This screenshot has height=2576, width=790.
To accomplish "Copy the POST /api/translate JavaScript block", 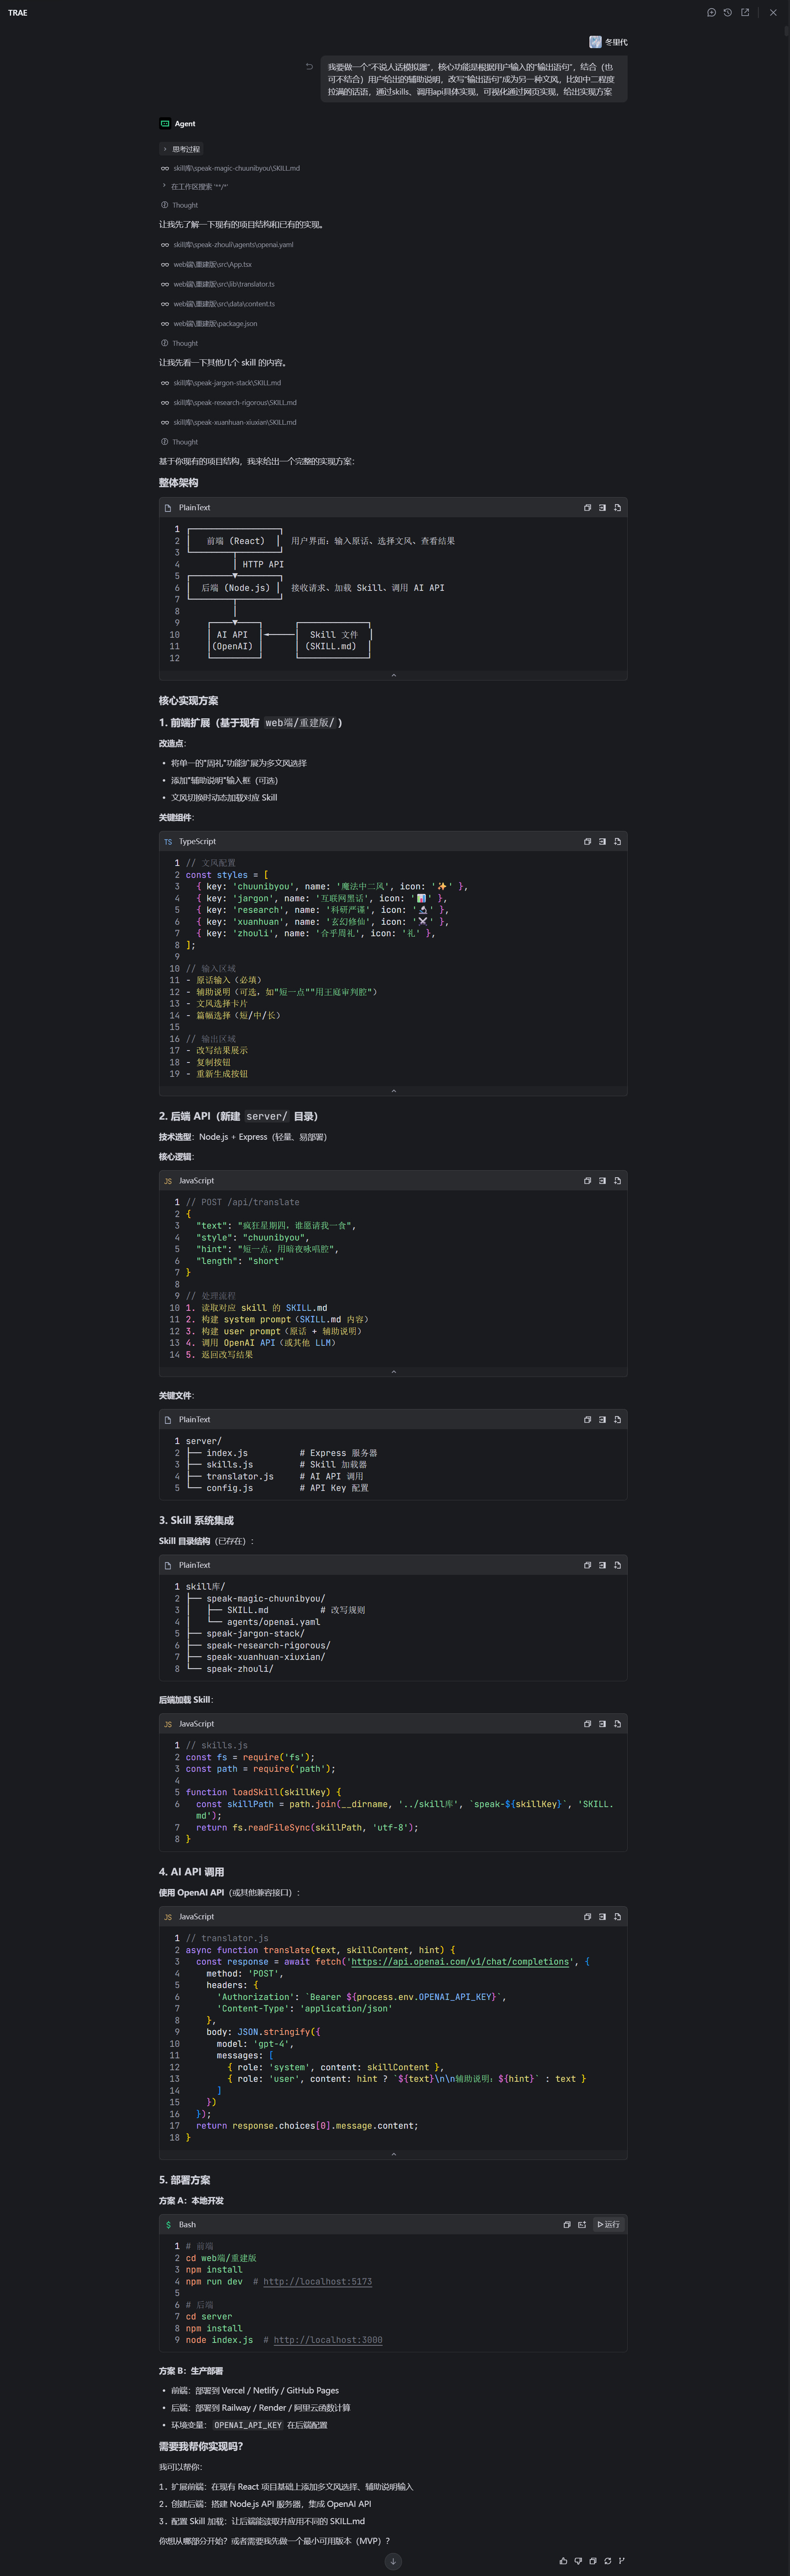I will (x=587, y=1181).
